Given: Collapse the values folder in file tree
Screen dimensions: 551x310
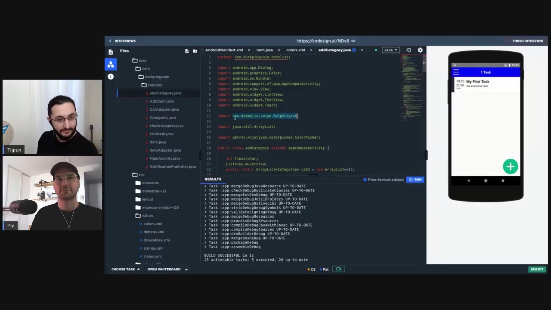Looking at the screenshot, I should (x=144, y=215).
